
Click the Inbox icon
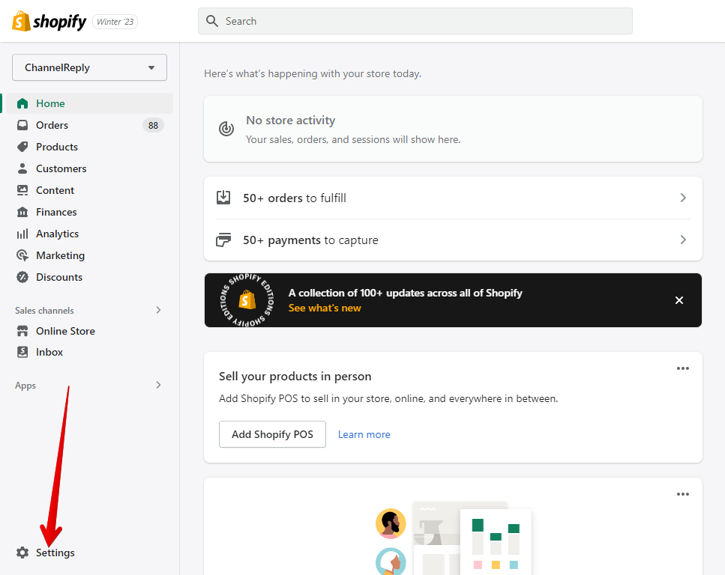tap(22, 352)
